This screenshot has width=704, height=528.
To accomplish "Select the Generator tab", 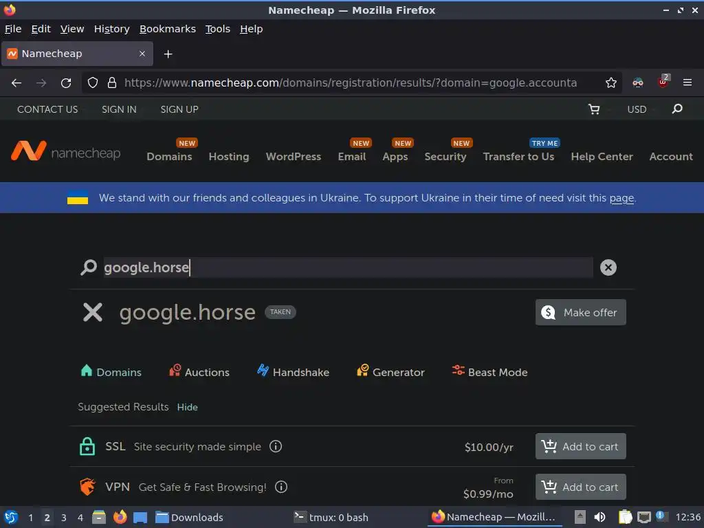I will click(x=390, y=372).
